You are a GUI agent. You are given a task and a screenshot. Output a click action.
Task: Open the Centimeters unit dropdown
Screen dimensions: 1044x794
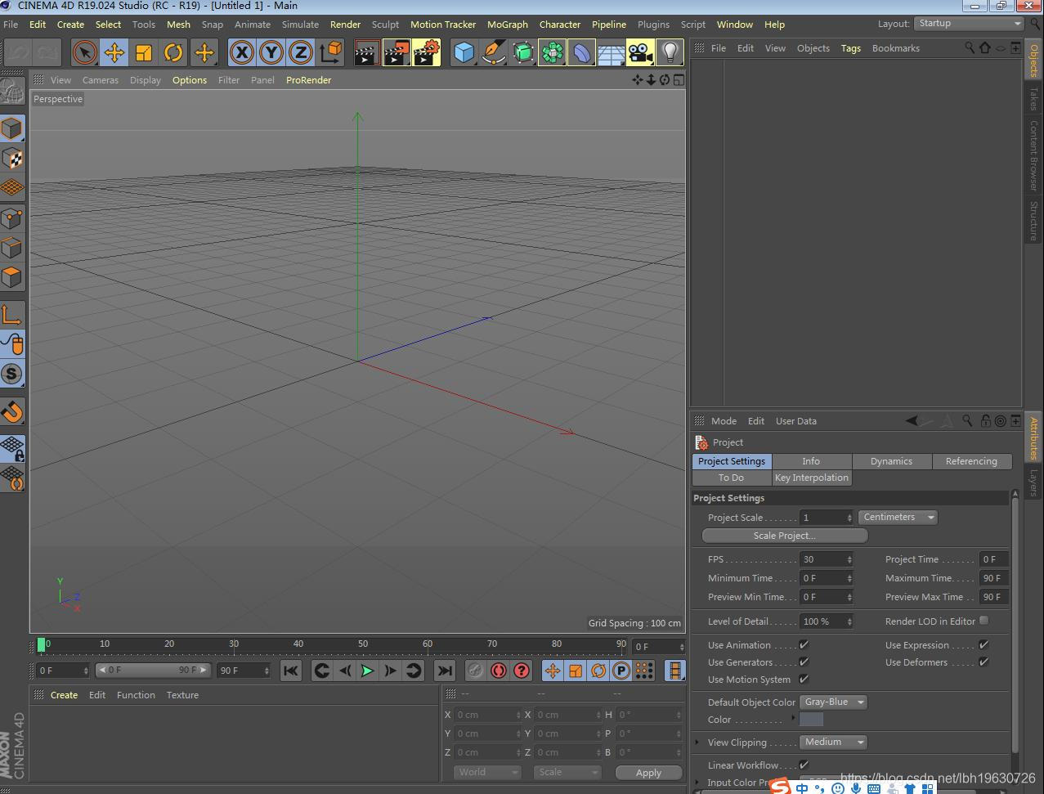pyautogui.click(x=897, y=517)
